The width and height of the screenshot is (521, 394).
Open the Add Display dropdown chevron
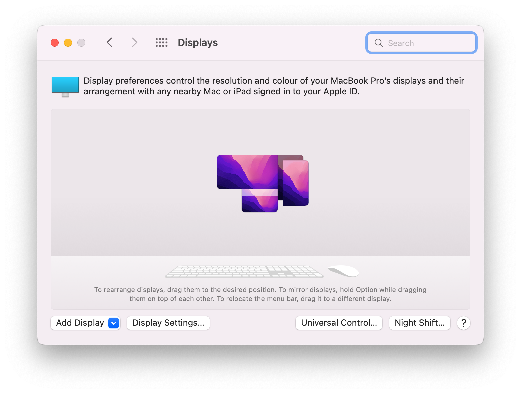[x=113, y=323]
